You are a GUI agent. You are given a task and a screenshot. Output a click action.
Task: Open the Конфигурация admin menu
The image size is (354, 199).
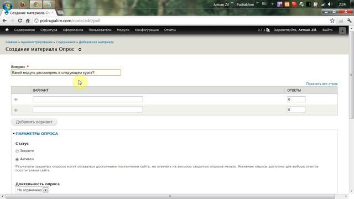(x=147, y=30)
